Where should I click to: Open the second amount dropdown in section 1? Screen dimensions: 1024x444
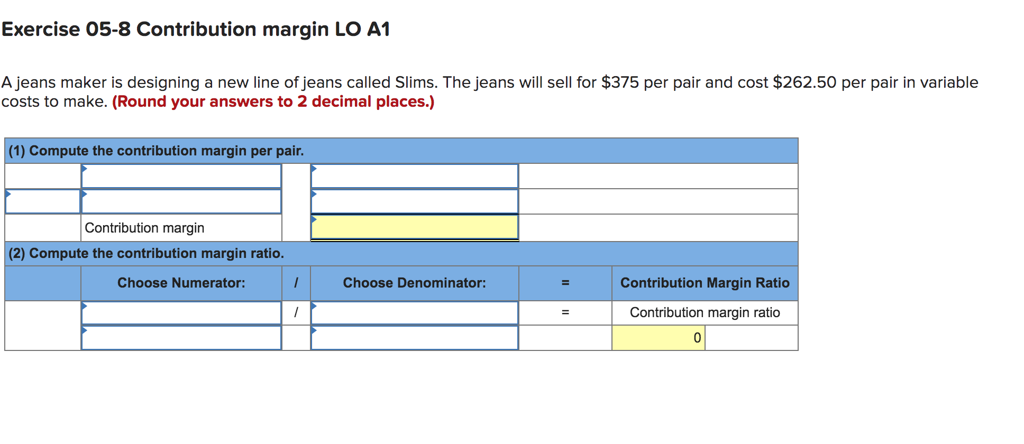click(414, 201)
